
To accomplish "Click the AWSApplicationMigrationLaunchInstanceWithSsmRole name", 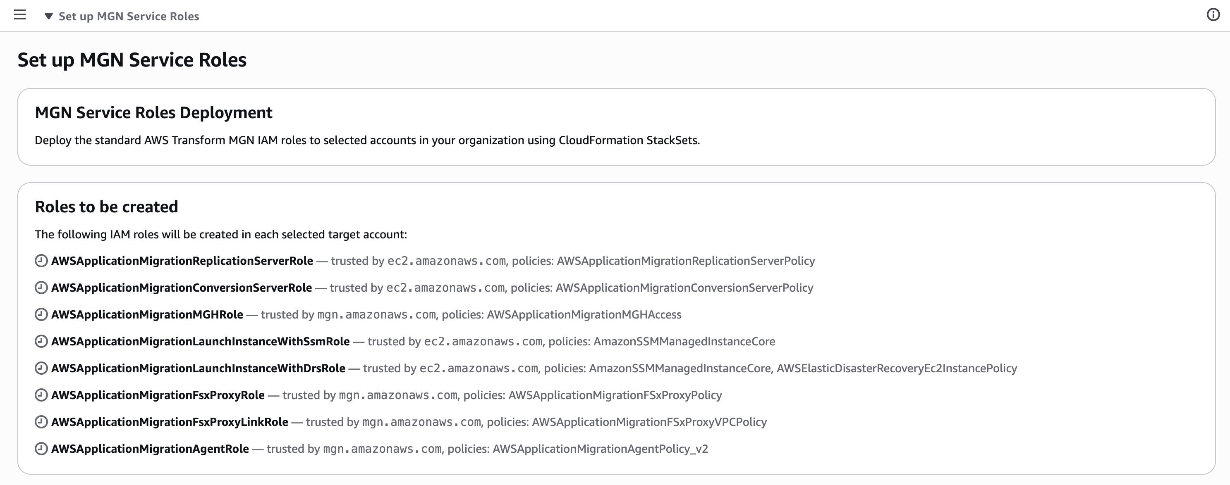I will click(x=201, y=342).
